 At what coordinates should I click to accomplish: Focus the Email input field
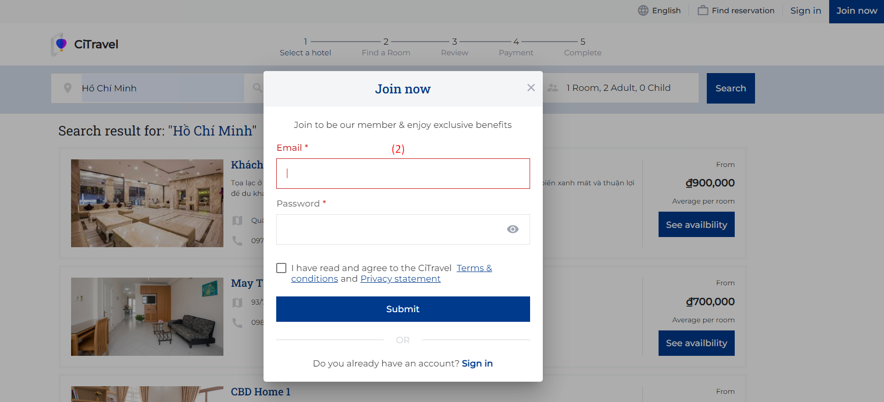tap(403, 174)
